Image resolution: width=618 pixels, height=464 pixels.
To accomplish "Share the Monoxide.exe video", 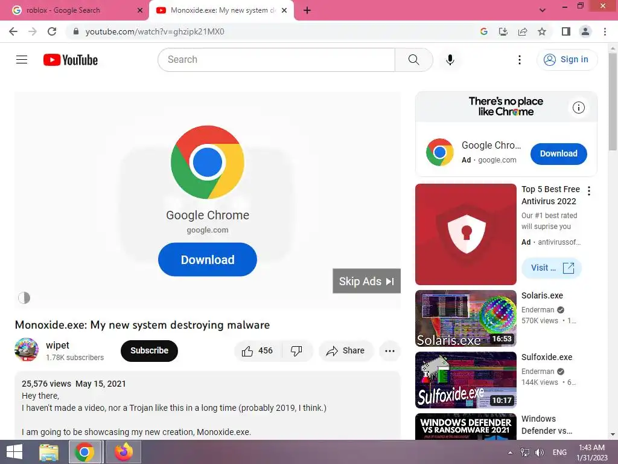I will pyautogui.click(x=346, y=351).
